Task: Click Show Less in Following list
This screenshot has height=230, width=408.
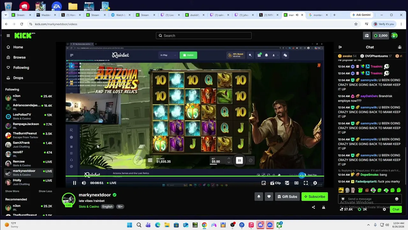Action: [45, 191]
